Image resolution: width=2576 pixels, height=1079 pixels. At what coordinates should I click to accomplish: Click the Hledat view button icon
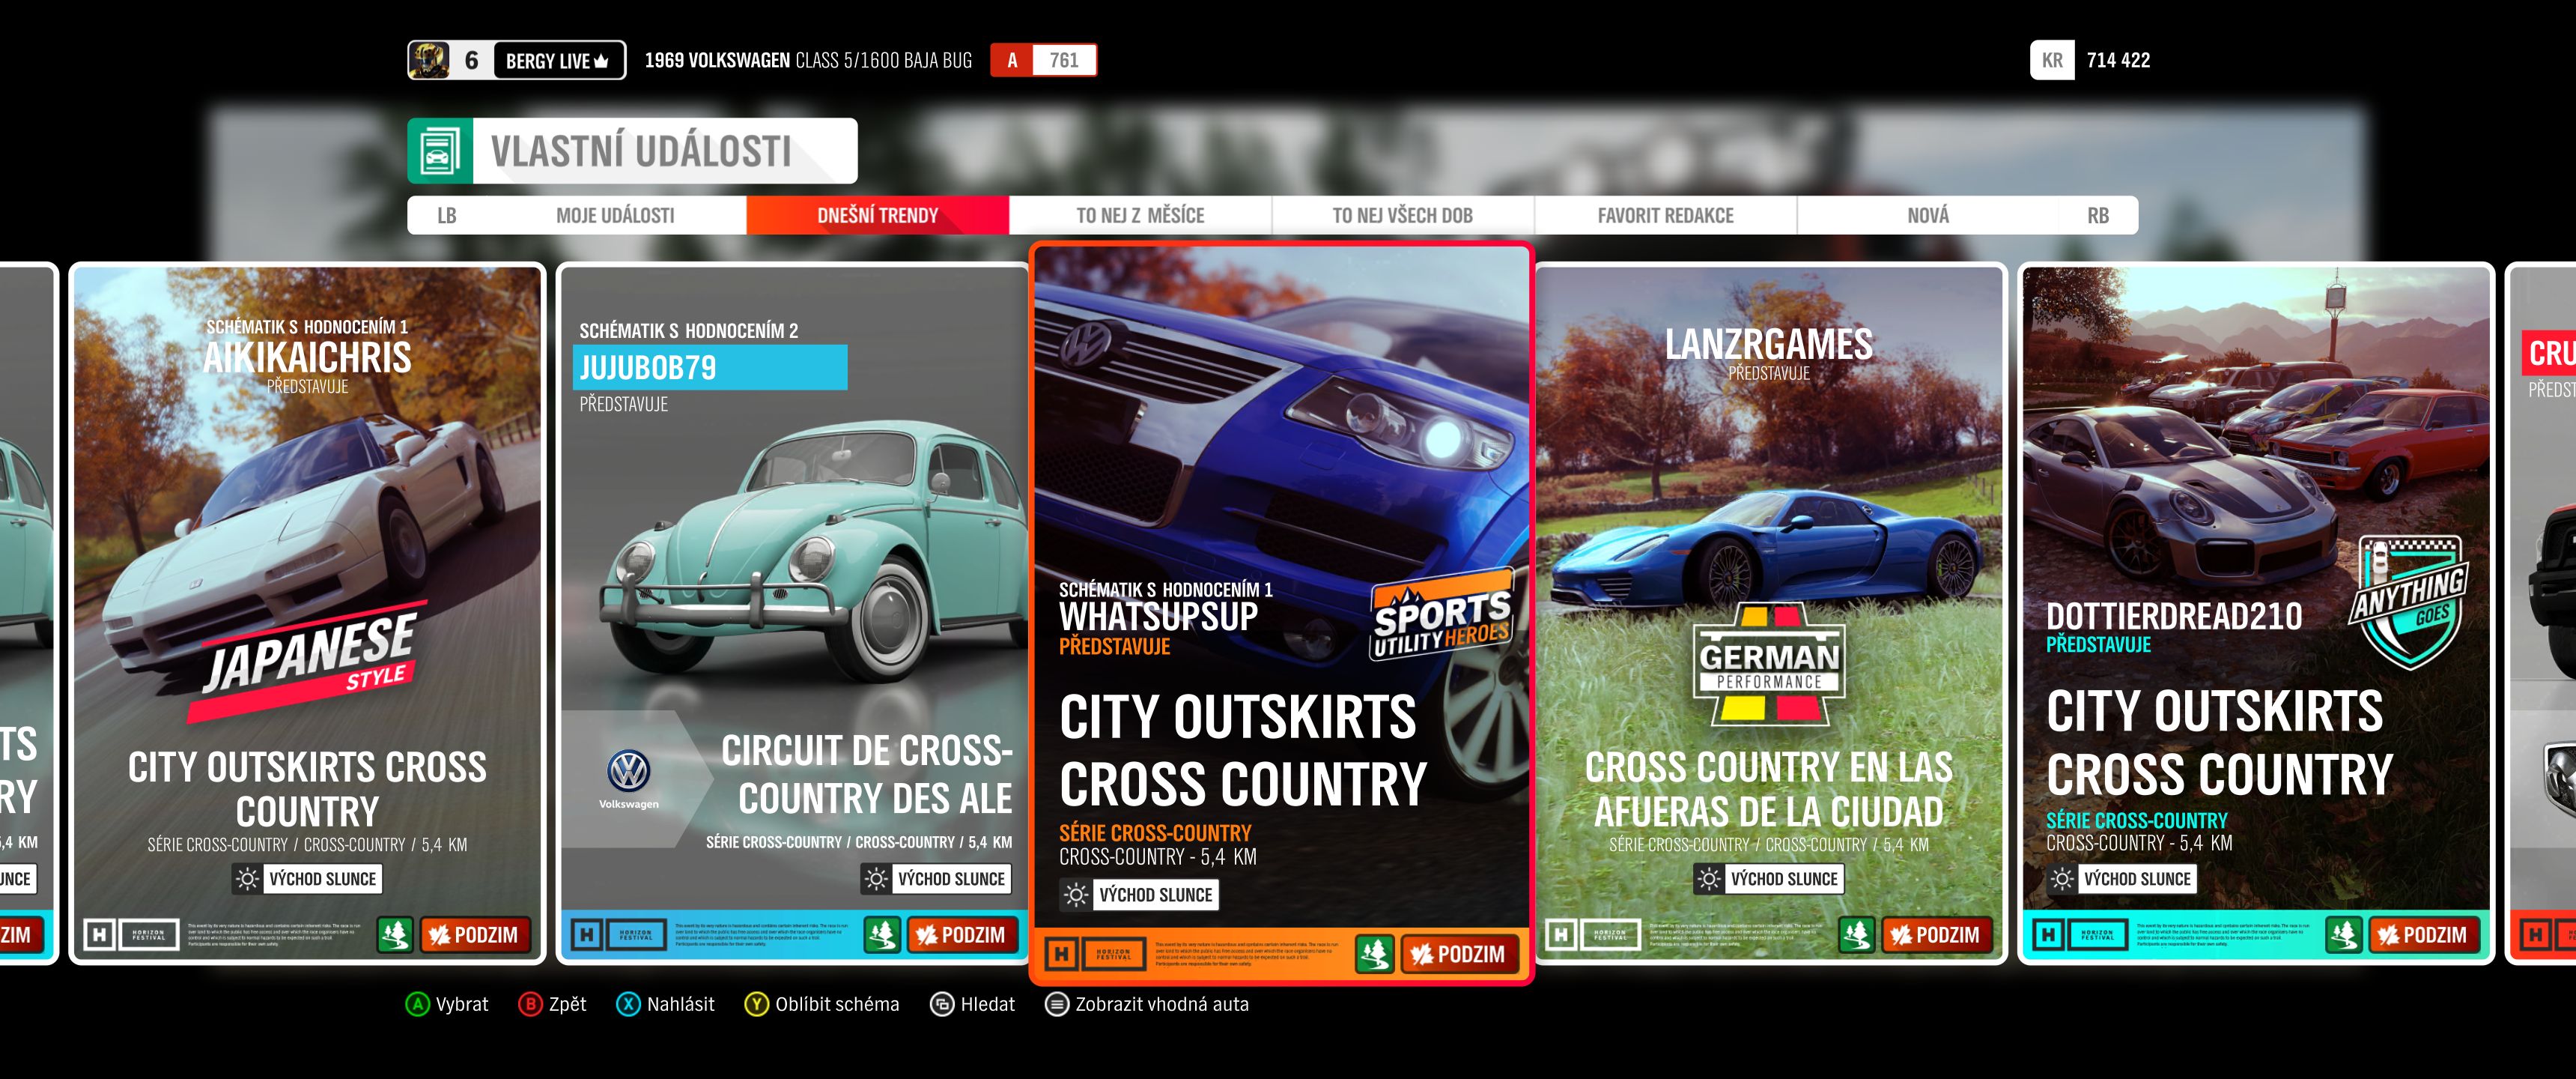[x=942, y=1004]
